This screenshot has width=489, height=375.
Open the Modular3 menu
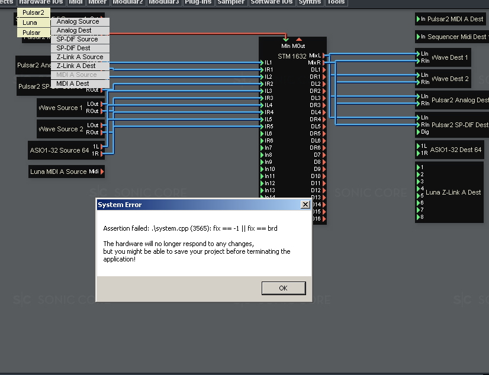[164, 2]
